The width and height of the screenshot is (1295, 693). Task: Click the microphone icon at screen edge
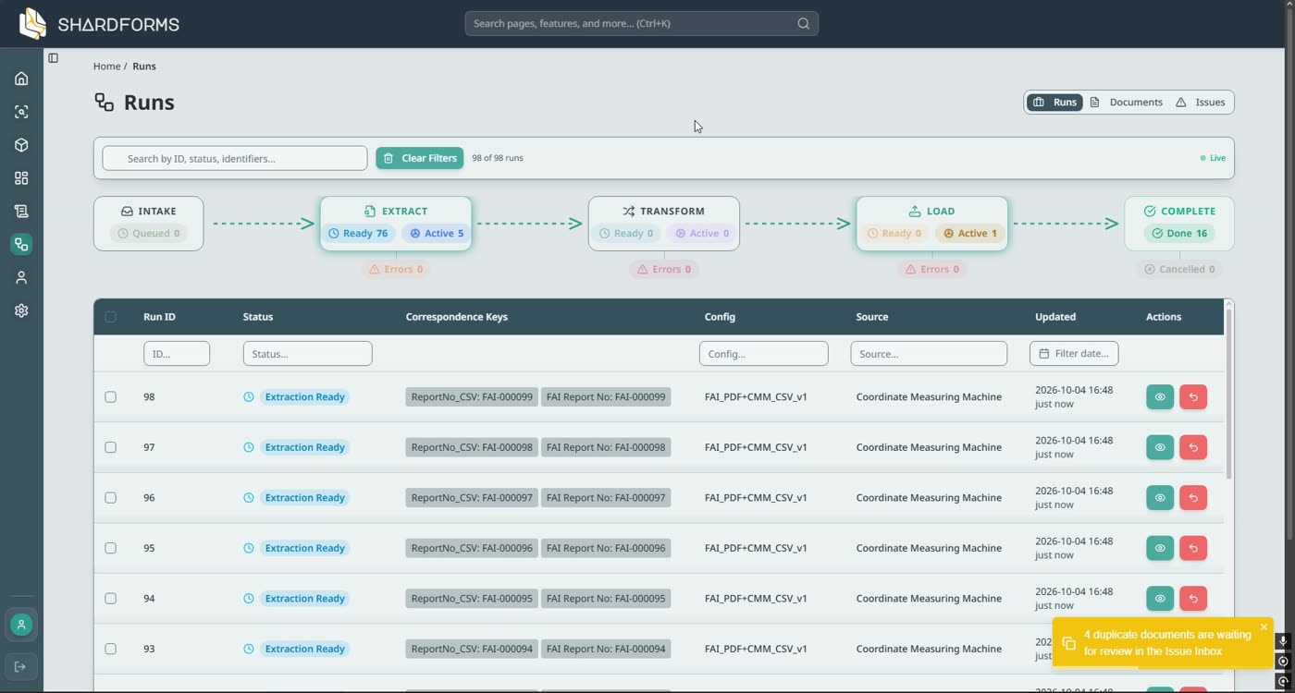[x=1283, y=641]
